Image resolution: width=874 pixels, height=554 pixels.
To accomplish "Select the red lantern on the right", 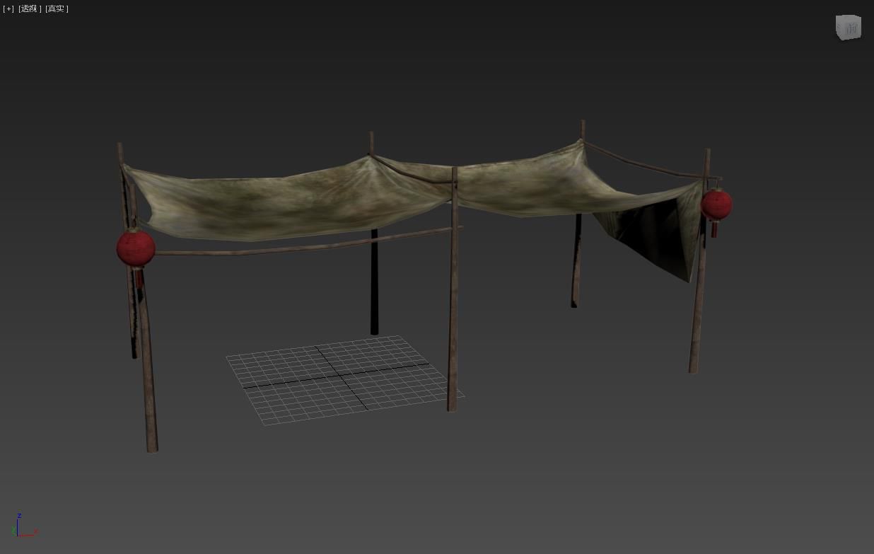I will 716,204.
